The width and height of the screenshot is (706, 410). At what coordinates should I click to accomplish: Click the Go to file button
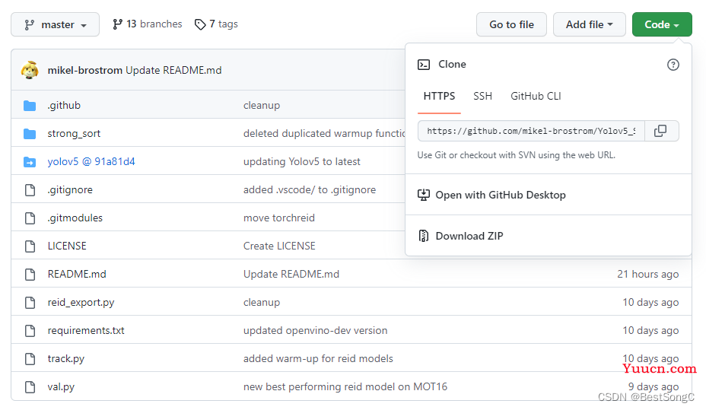[x=511, y=24]
